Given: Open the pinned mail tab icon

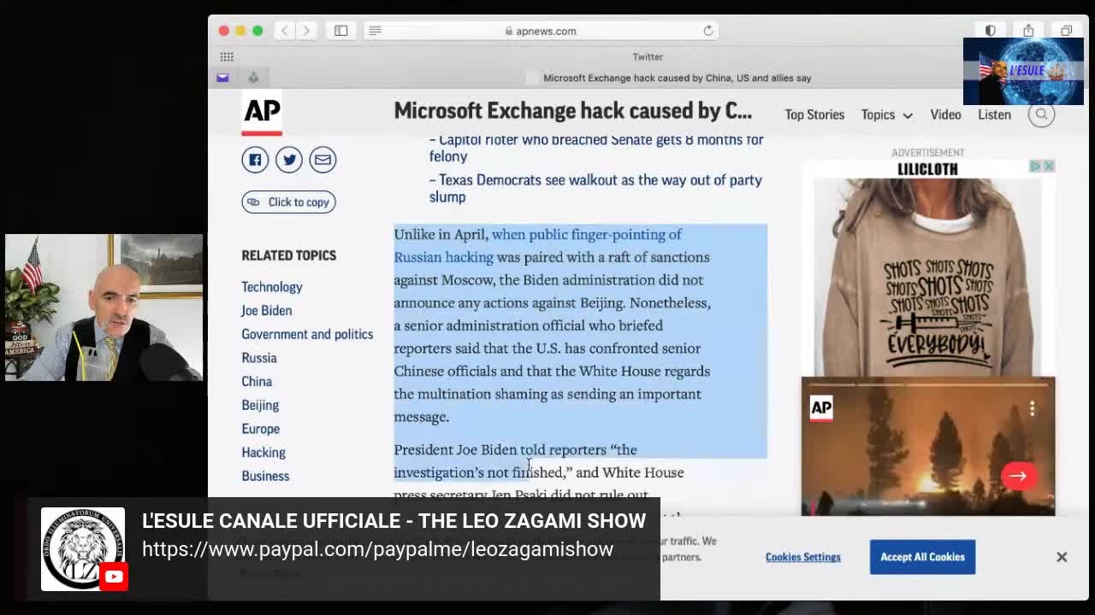Looking at the screenshot, I should (222, 78).
